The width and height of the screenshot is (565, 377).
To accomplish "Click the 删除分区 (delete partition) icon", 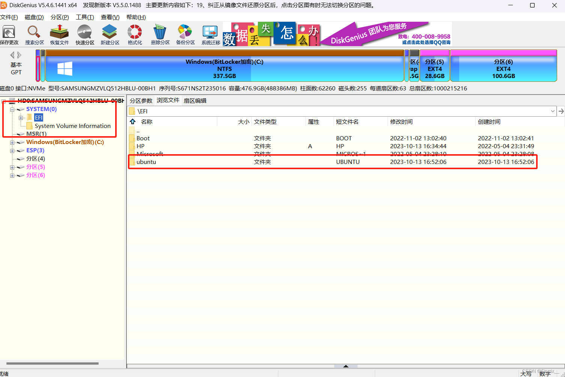I will (x=160, y=35).
